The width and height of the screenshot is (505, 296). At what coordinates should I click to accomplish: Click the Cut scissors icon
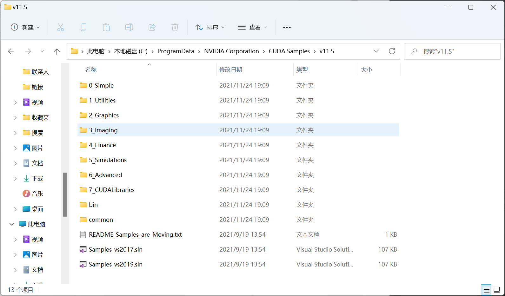click(x=61, y=28)
